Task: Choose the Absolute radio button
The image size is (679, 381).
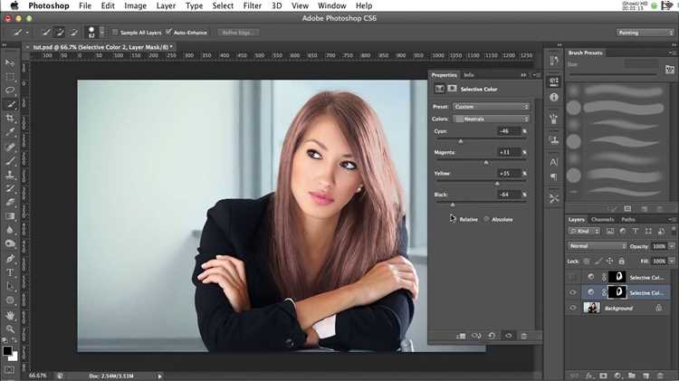Action: click(486, 219)
